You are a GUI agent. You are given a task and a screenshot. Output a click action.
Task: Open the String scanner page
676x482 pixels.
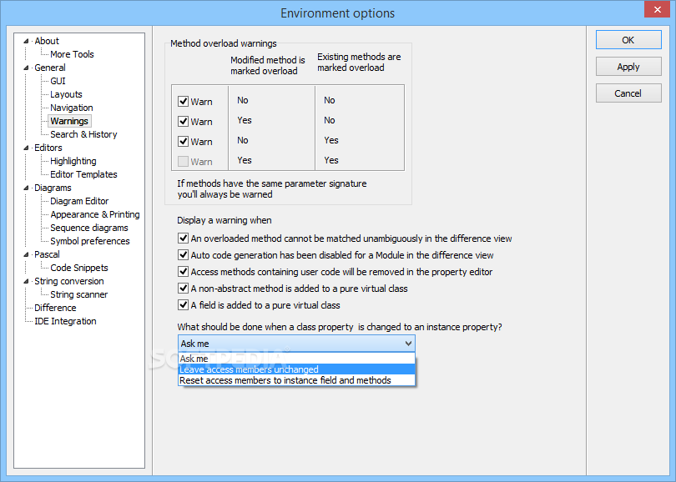click(x=79, y=294)
